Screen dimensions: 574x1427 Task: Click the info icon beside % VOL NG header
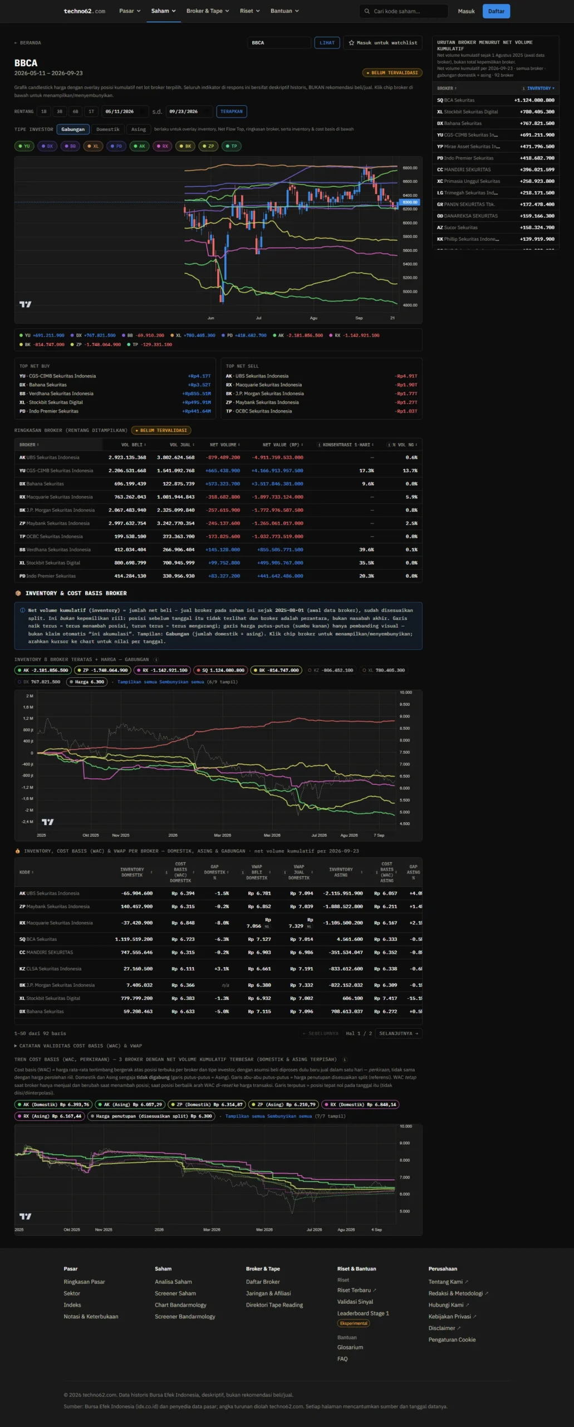[389, 445]
